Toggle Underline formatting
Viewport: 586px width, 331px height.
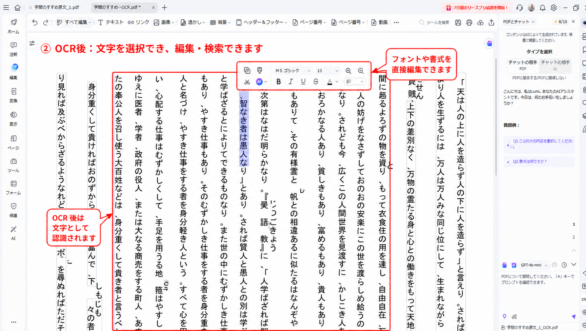303,82
